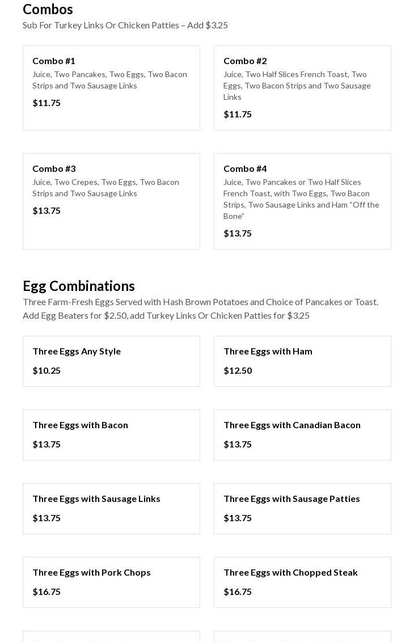Click the turkey links substitution note under Combos
This screenshot has height=642, width=414.
(x=125, y=25)
